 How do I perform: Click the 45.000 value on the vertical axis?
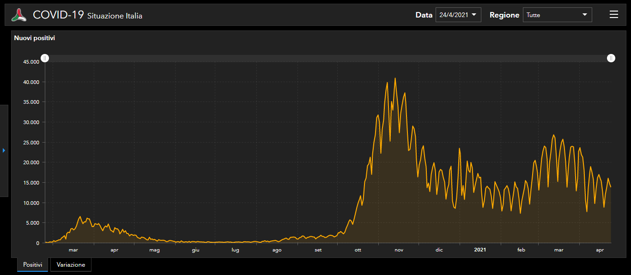click(31, 62)
